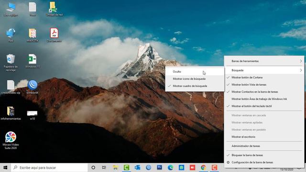Choose Mostrar el escritorio from the menu
The image size is (306, 172).
click(264, 137)
